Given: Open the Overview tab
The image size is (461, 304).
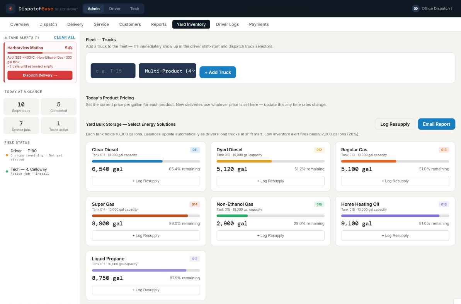Looking at the screenshot, I should tap(20, 24).
